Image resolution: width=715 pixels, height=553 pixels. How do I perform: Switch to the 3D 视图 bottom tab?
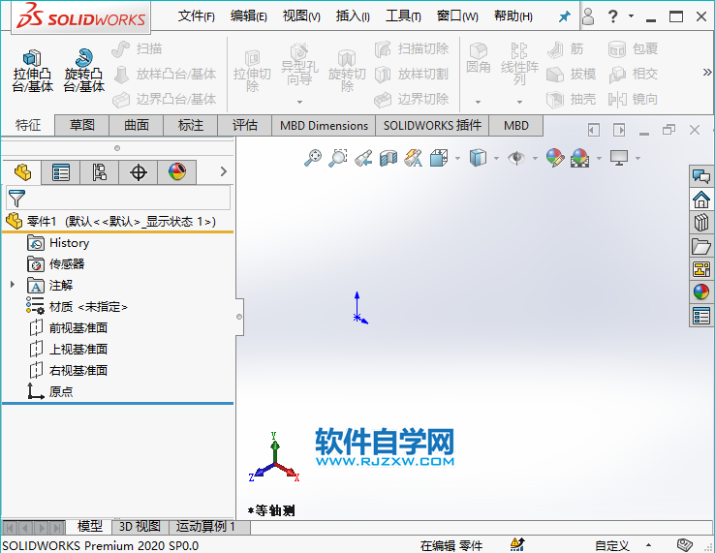click(x=140, y=527)
